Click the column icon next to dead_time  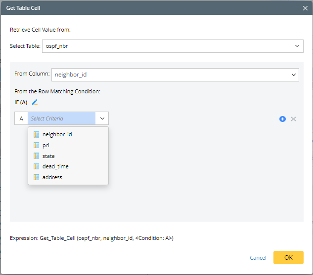[x=36, y=166]
